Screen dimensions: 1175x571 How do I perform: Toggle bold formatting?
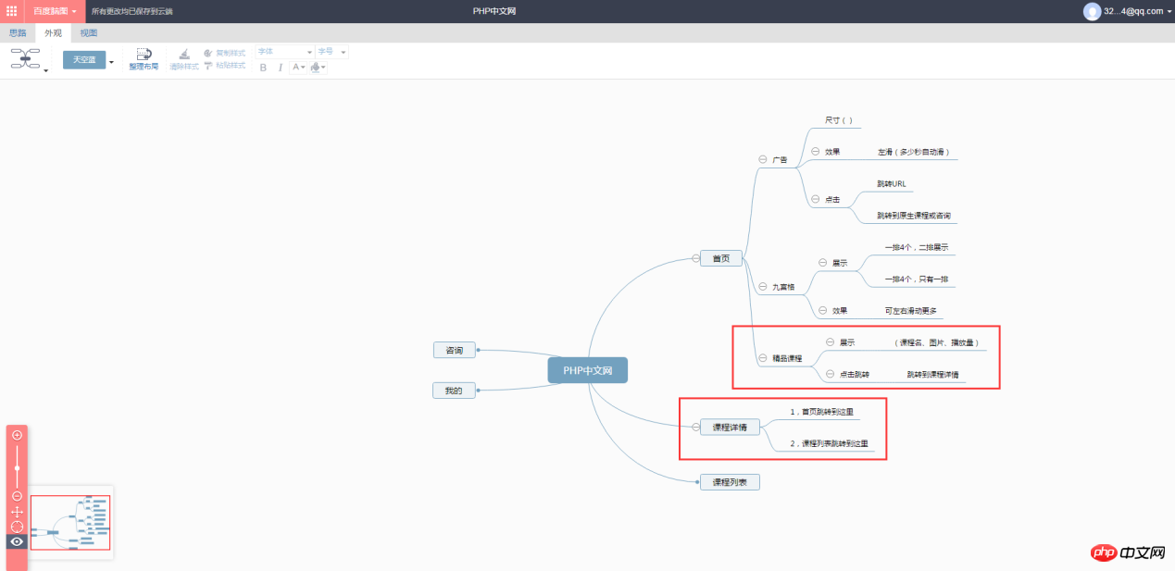263,68
